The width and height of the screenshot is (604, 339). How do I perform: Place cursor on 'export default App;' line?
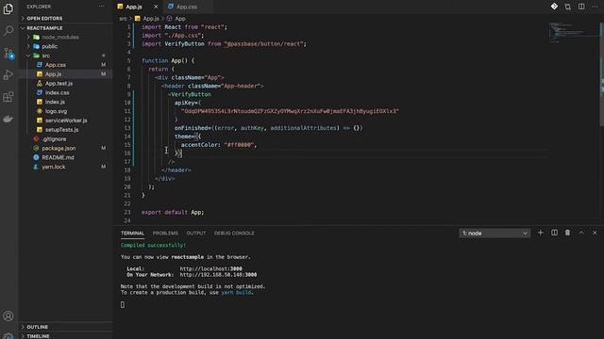point(173,212)
